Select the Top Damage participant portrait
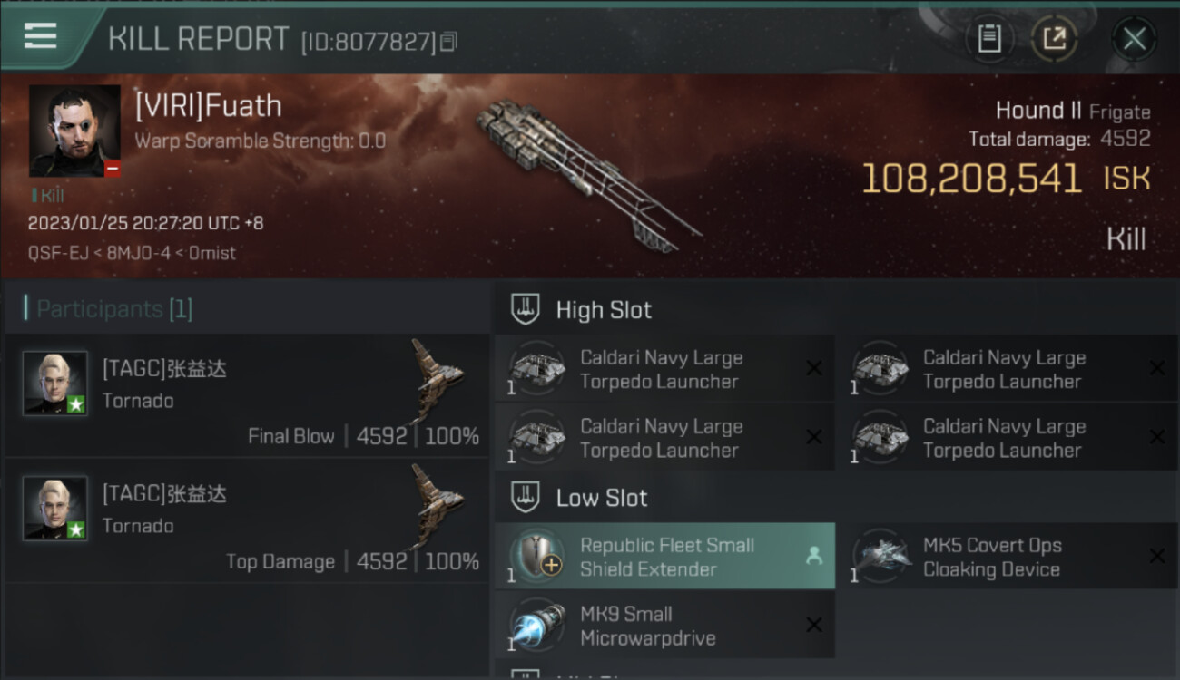The height and width of the screenshot is (680, 1180). click(55, 508)
